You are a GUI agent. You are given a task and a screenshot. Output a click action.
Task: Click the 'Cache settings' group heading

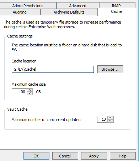point(20,36)
